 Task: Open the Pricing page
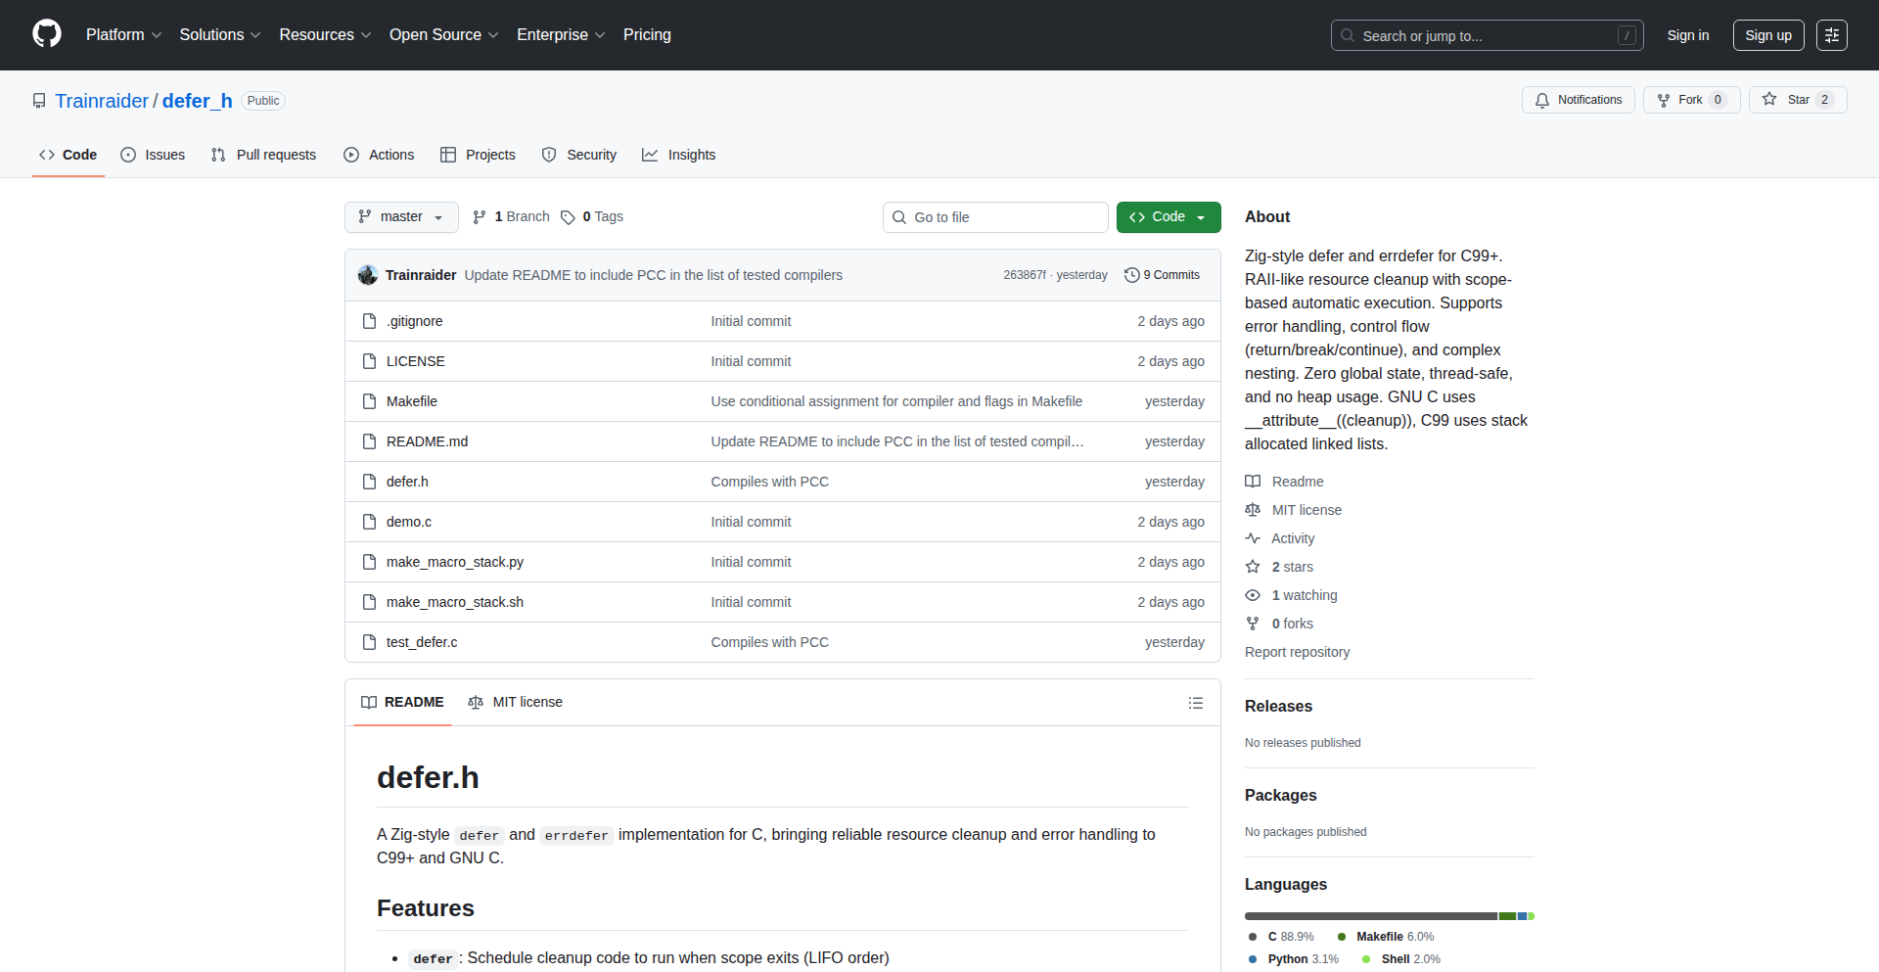(647, 35)
